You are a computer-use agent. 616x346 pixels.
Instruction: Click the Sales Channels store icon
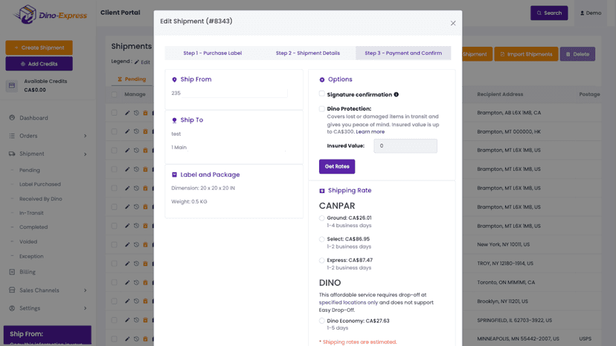(12, 290)
